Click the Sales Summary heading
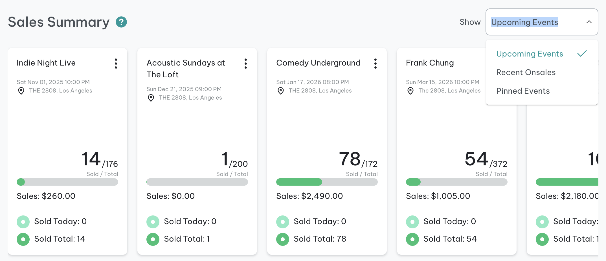The image size is (606, 261). point(59,22)
